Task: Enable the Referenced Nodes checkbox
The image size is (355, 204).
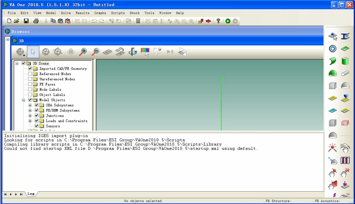Action: click(30, 74)
